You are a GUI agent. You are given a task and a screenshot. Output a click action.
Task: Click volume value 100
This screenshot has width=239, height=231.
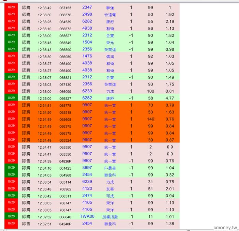(151, 91)
